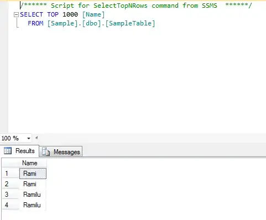Click the [Name] column in query text
The height and width of the screenshot is (220, 266).
coord(93,14)
